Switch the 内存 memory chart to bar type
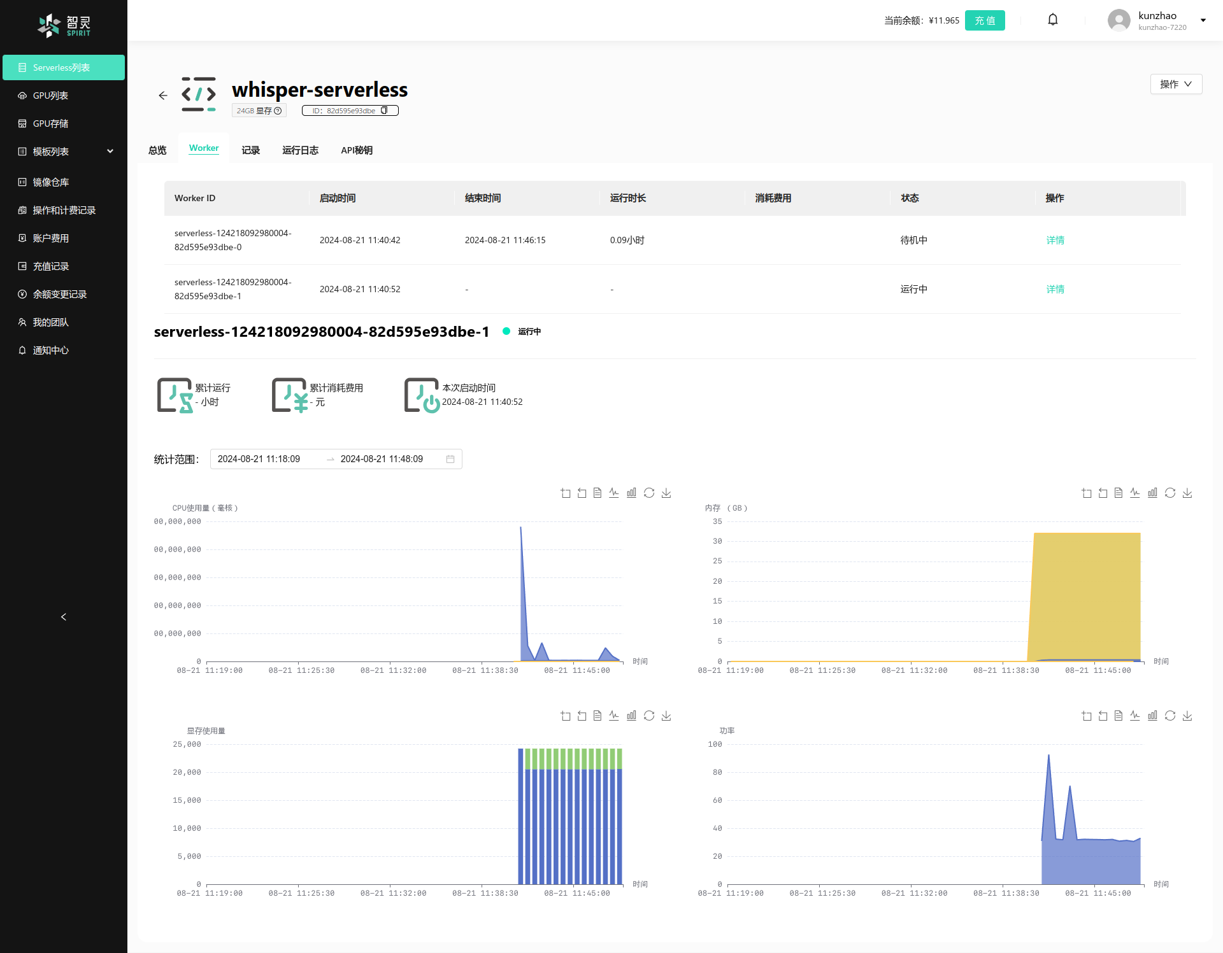The width and height of the screenshot is (1223, 953). (1152, 493)
